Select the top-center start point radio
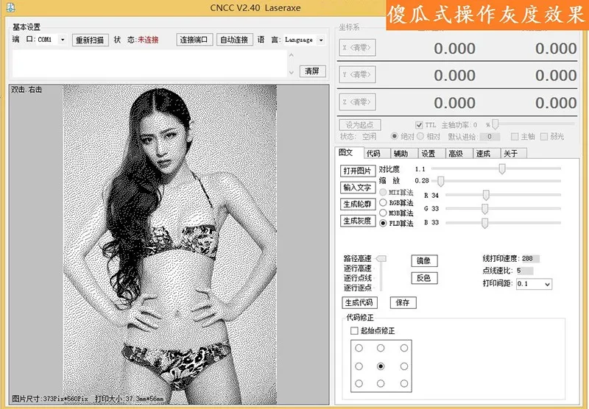Screen dimensions: 589x409 (381, 348)
